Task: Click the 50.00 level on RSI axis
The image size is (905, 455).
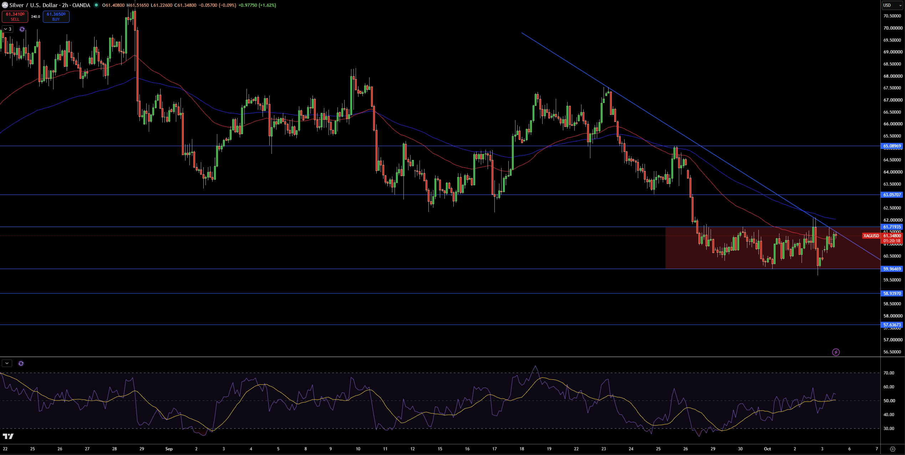Action: (889, 401)
